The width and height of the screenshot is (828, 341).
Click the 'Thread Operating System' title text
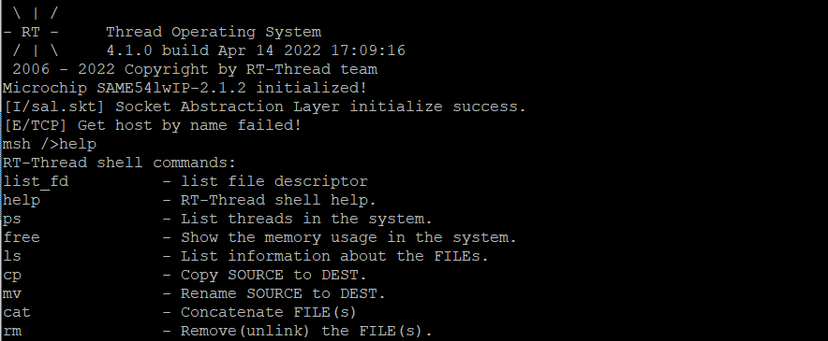coord(214,33)
